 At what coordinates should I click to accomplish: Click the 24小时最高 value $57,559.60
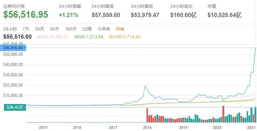(106, 15)
